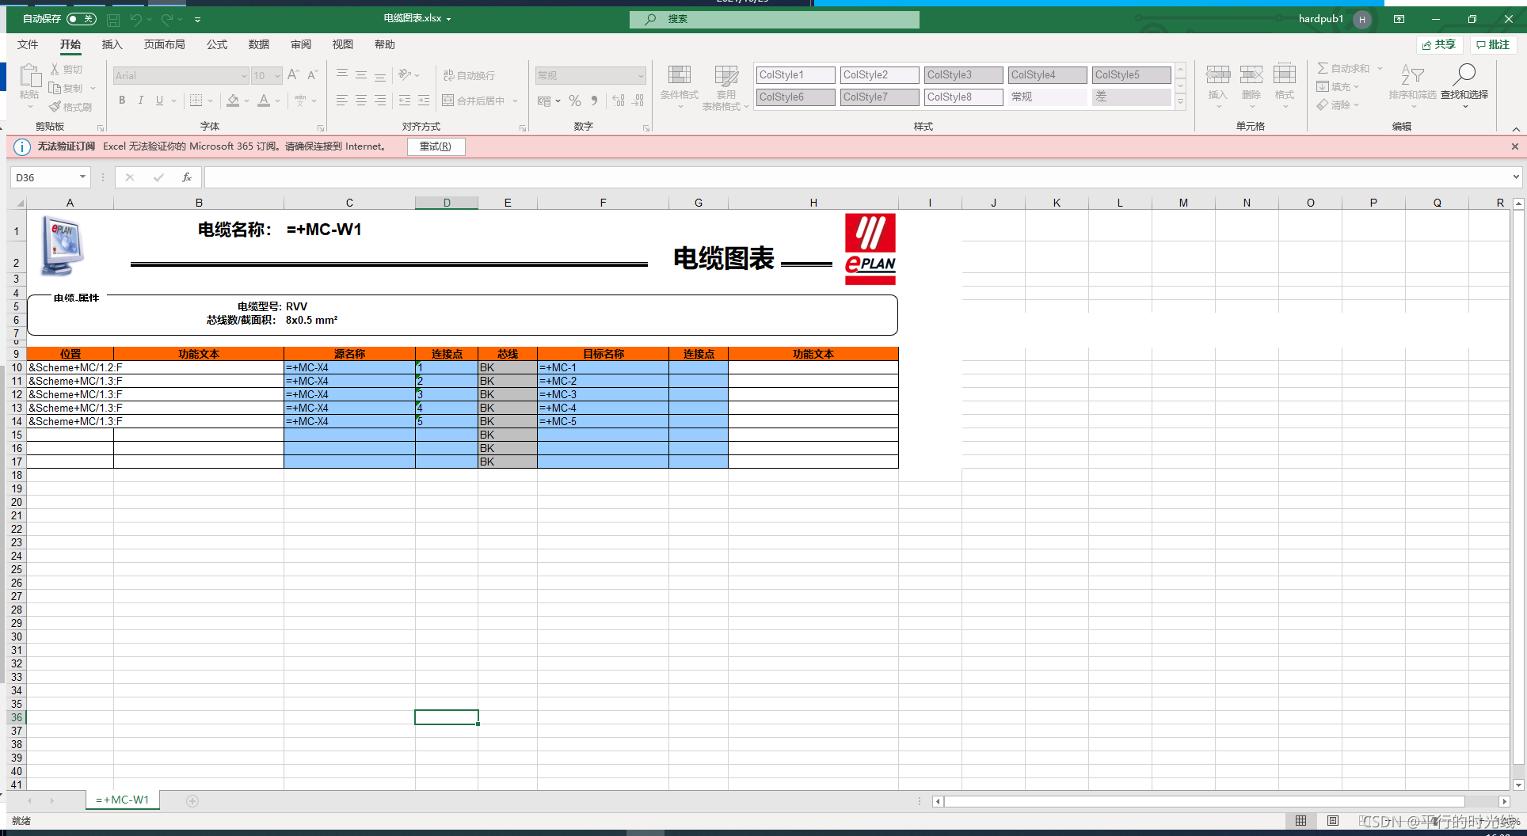Open the 文件 menu
This screenshot has height=836, width=1527.
coord(28,44)
